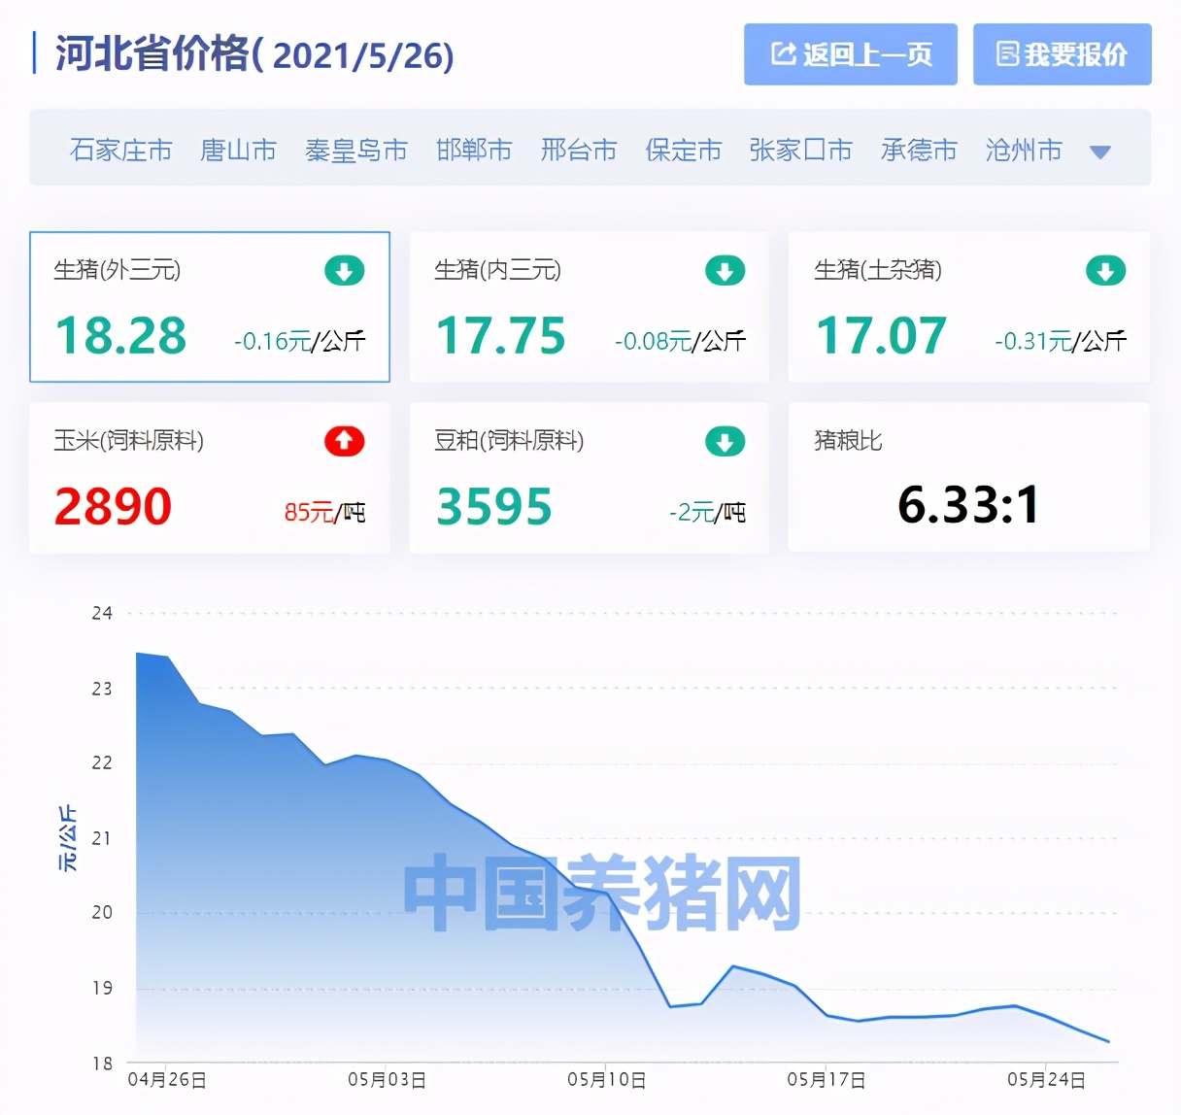Click the 6.33:1 ratio value
Screen dimensions: 1181x1115
tap(969, 505)
